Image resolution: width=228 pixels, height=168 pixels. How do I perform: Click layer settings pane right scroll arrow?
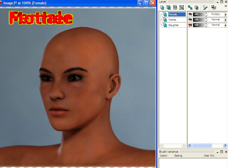[x=225, y=145]
